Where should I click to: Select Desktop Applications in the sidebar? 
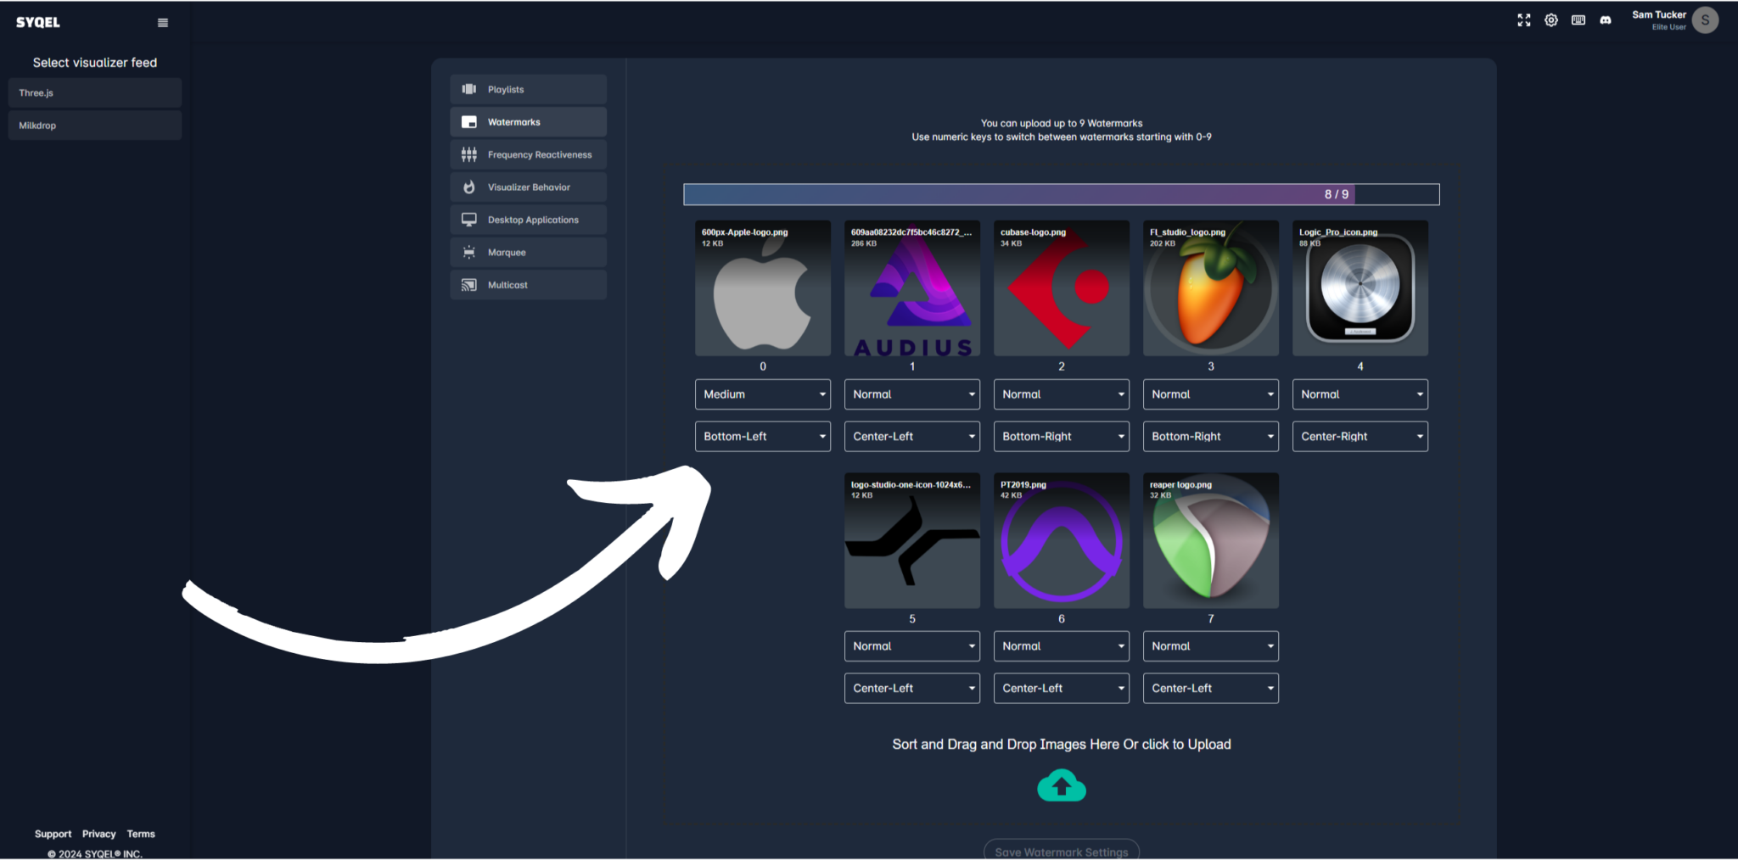pos(528,219)
